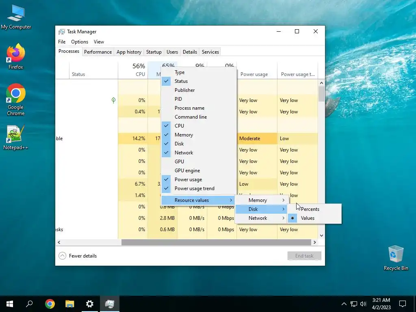Open the taskbar search magnifier
Screen dimensions: 416x312
[29, 304]
